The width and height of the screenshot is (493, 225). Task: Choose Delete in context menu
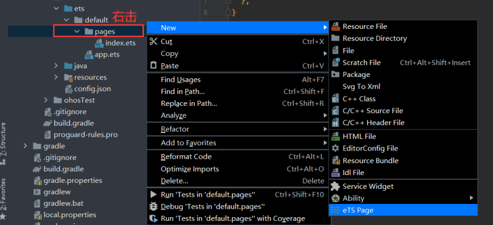coord(238,181)
